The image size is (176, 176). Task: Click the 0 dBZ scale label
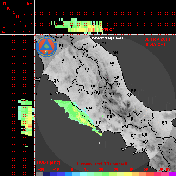tap(72, 169)
